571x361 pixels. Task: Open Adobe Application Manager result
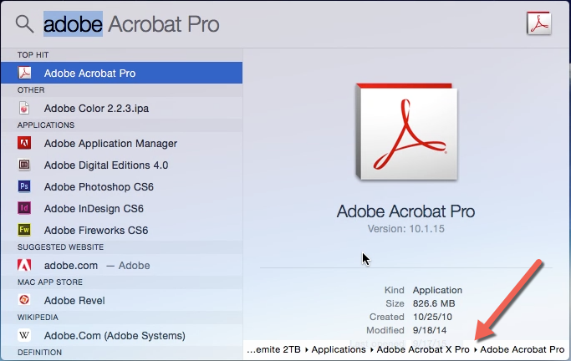point(121,143)
